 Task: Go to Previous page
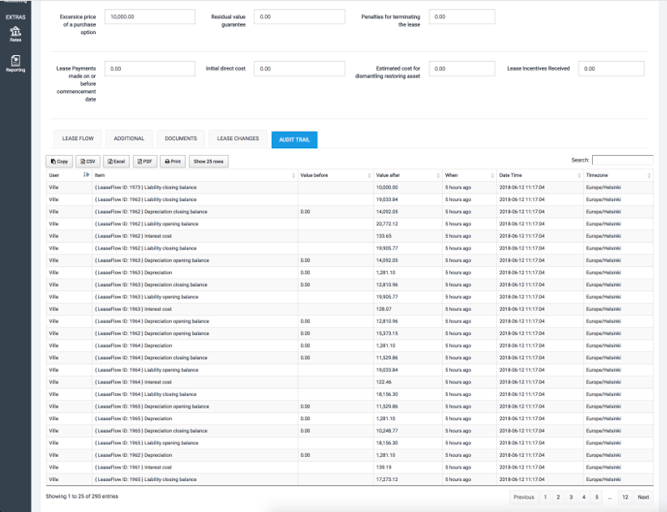click(524, 497)
